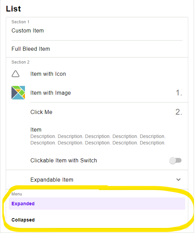The image size is (195, 233).
Task: Click the Menu section header label
Action: pos(17,194)
